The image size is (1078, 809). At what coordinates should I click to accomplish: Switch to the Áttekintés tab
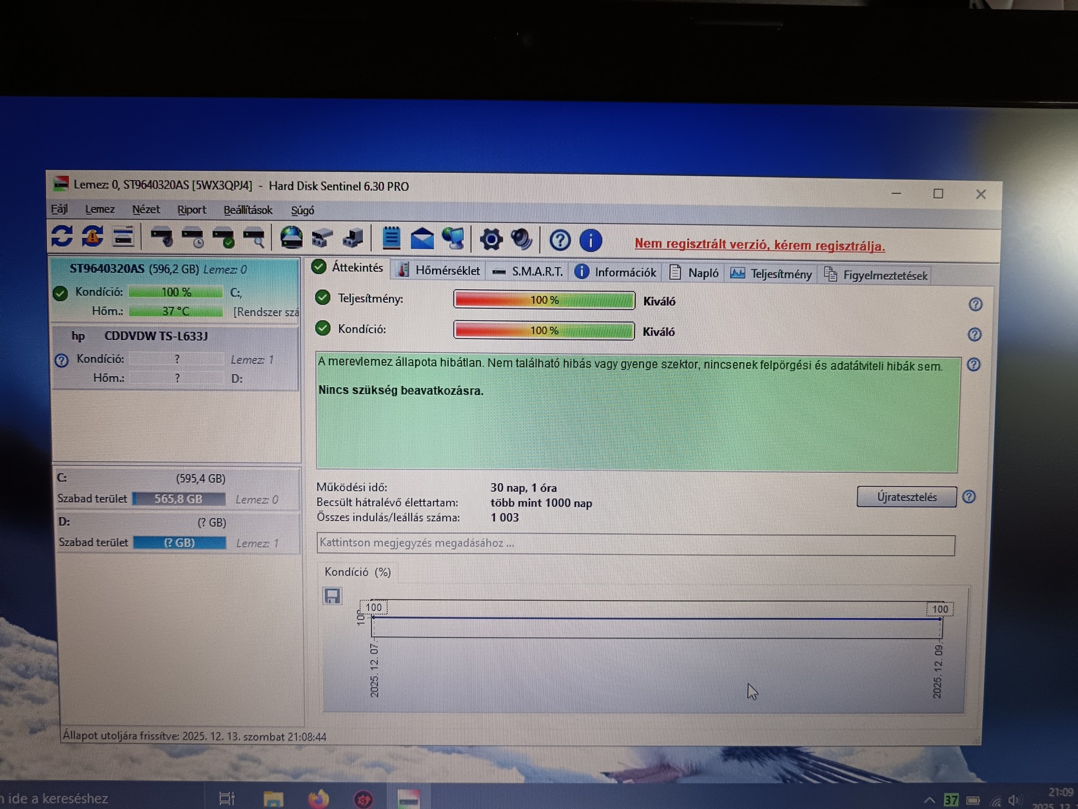coord(348,267)
